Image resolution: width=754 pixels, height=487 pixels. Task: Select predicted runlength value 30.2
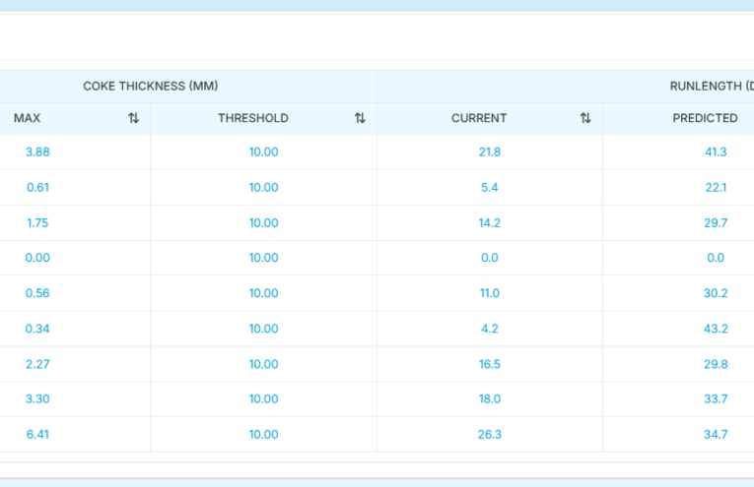pyautogui.click(x=716, y=293)
